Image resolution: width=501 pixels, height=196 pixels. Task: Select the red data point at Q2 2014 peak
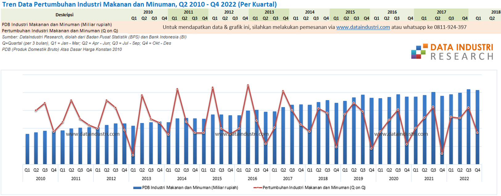point(177,90)
